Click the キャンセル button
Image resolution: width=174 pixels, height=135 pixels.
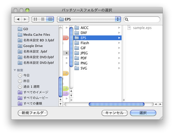[114, 113]
